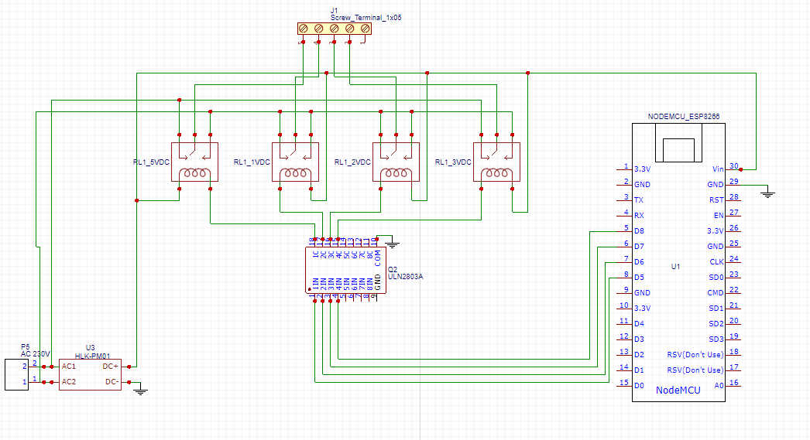
Task: Click the U1 designator on NodeMCU
Action: tap(676, 267)
